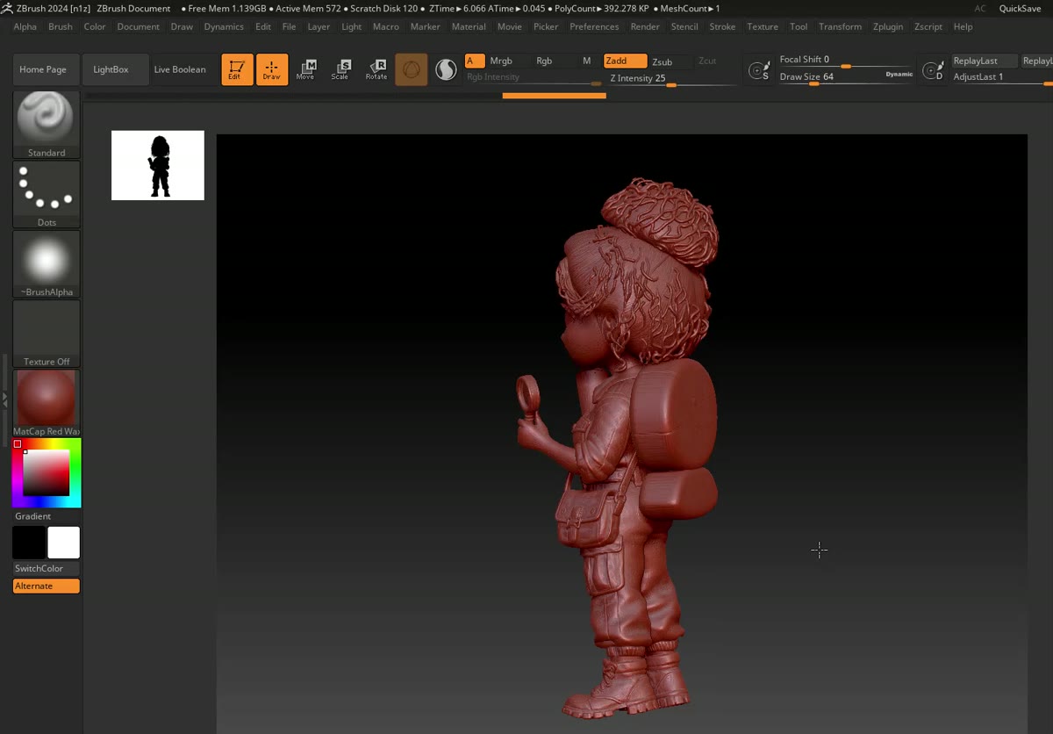Screen dimensions: 1053x734
Task: Click the gizmo sphere icon next to Rotate
Action: point(412,69)
